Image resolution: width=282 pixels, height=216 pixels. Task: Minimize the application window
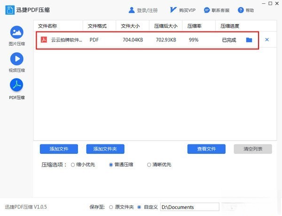pos(264,3)
